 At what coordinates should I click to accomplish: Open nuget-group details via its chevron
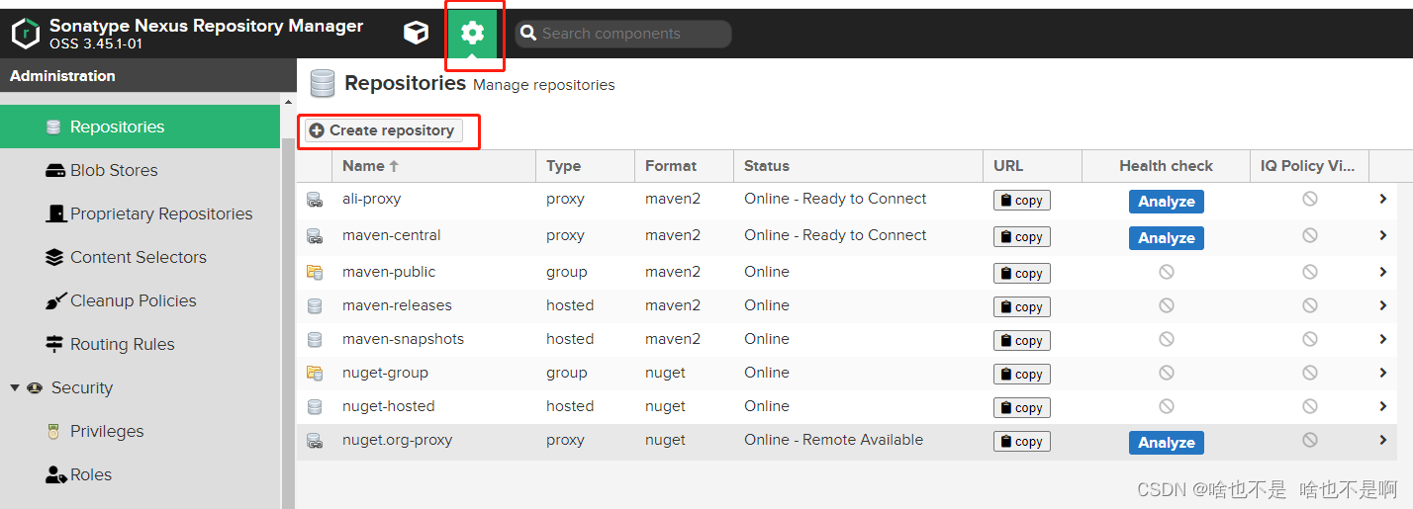[x=1383, y=373]
